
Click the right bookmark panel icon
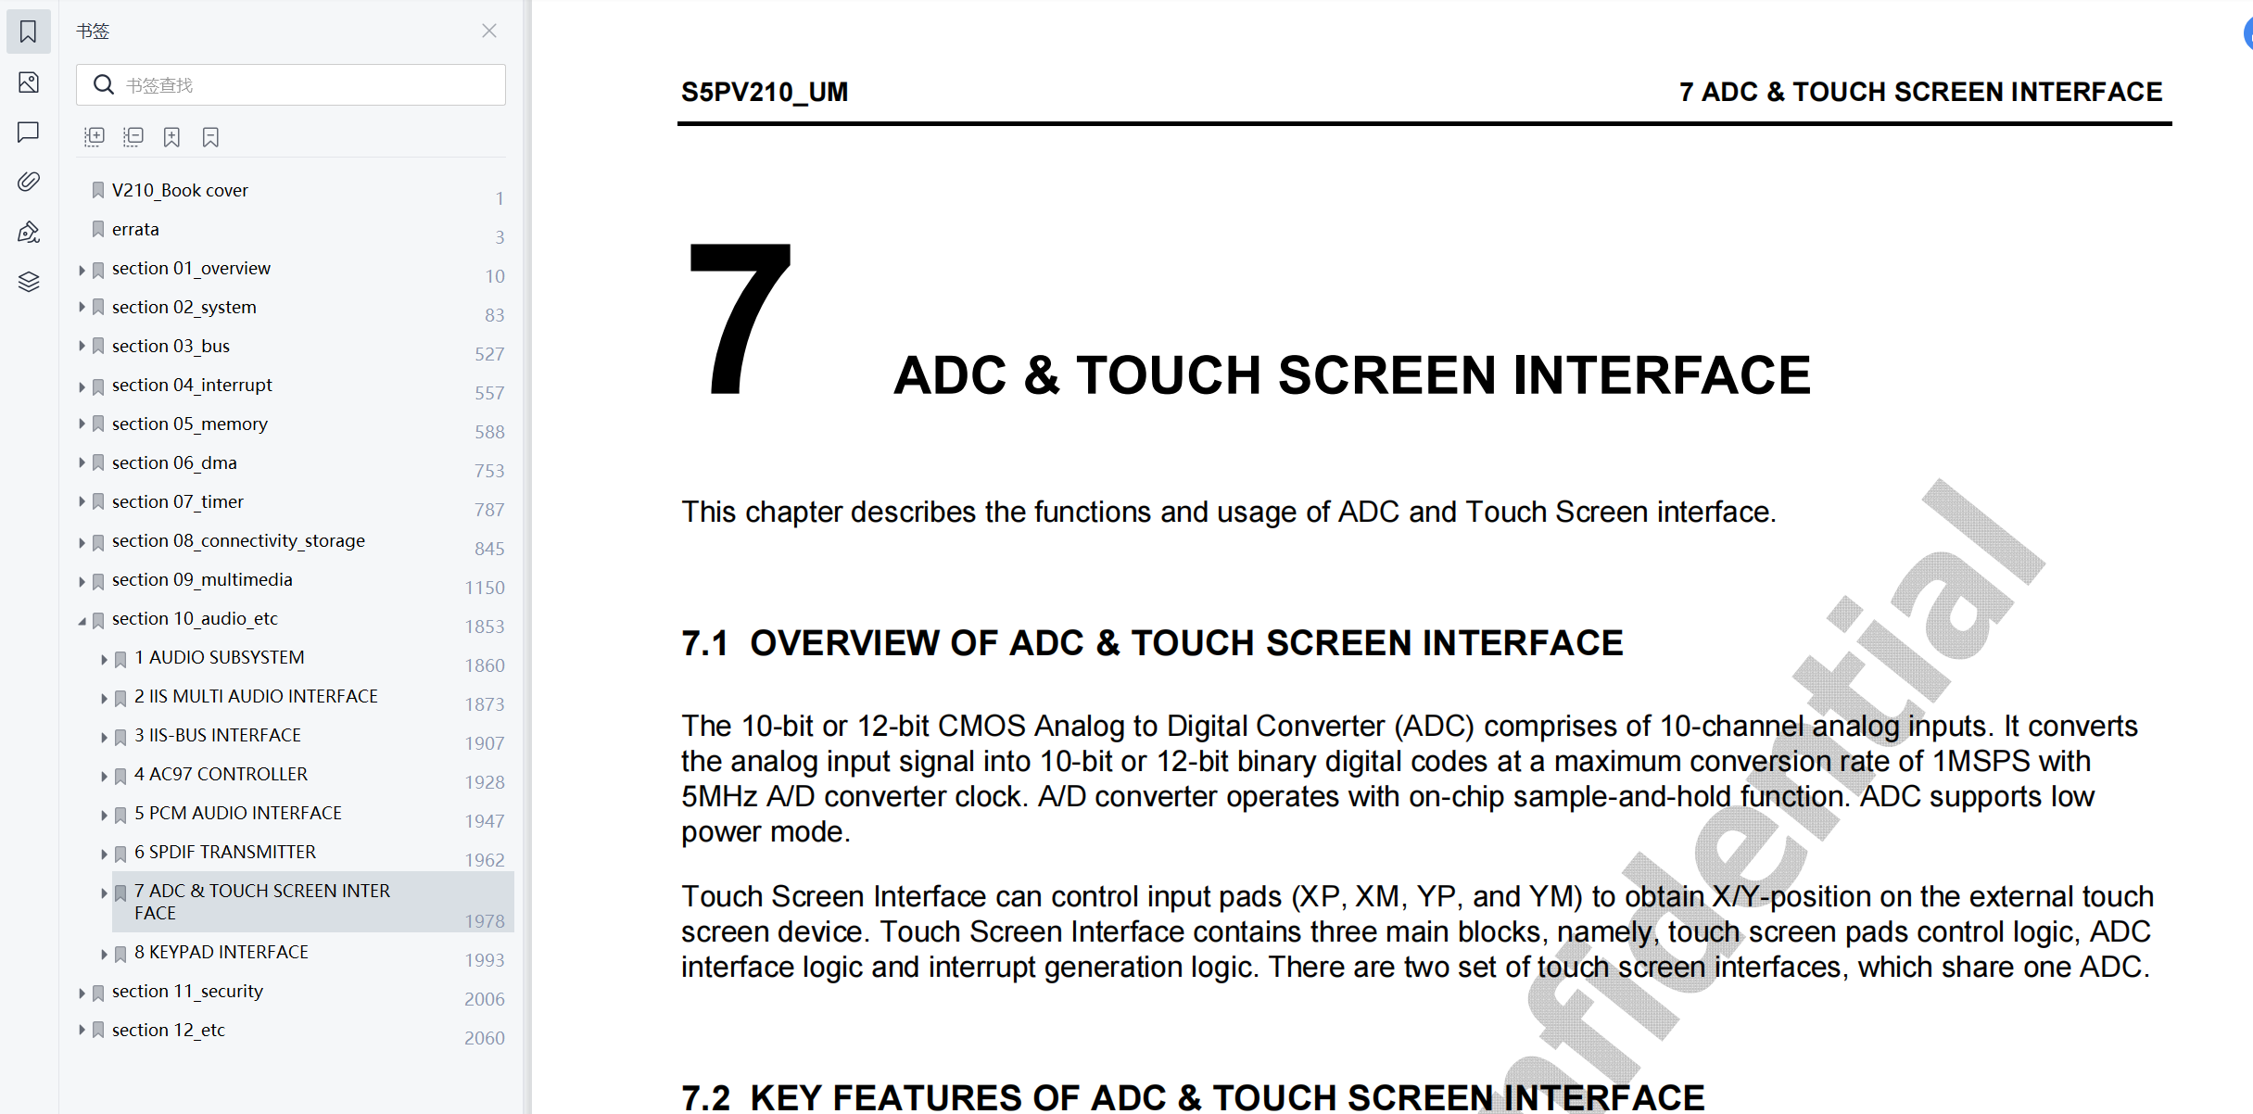[211, 136]
